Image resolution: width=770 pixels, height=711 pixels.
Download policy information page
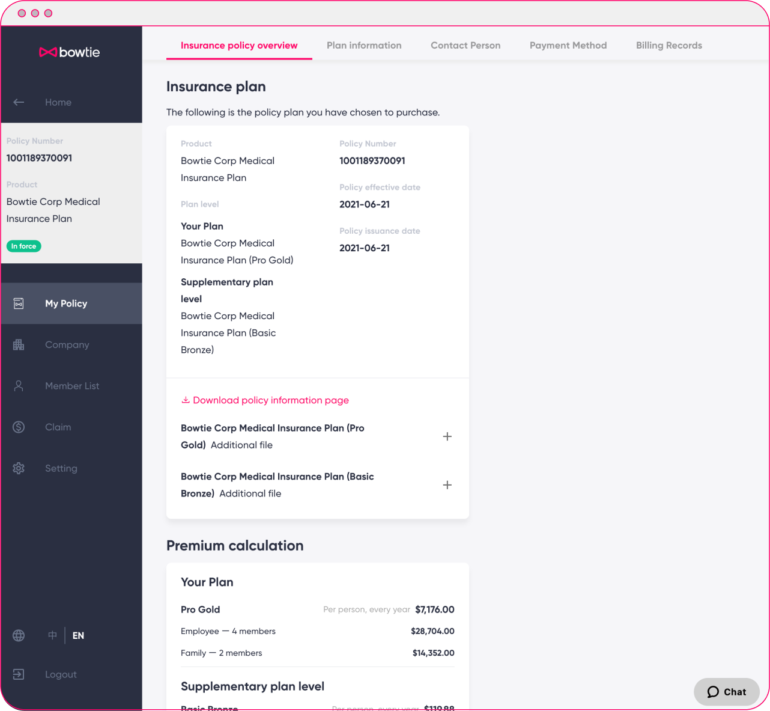click(271, 400)
